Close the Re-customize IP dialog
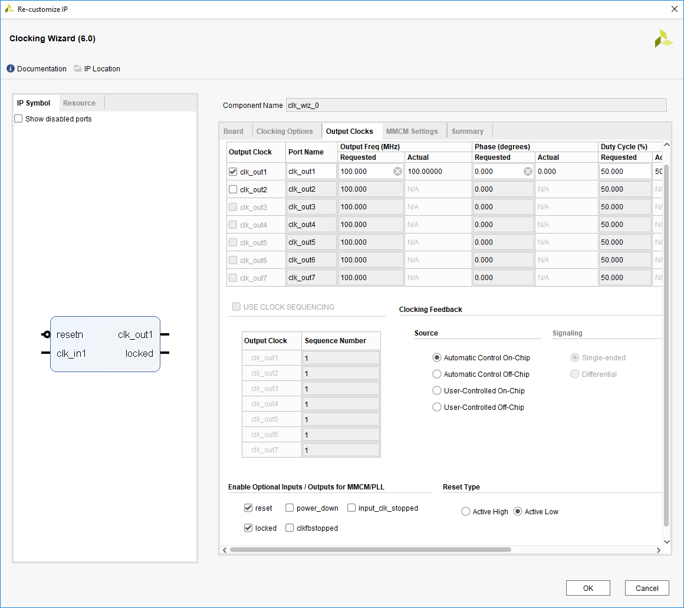This screenshot has height=608, width=684. [674, 9]
